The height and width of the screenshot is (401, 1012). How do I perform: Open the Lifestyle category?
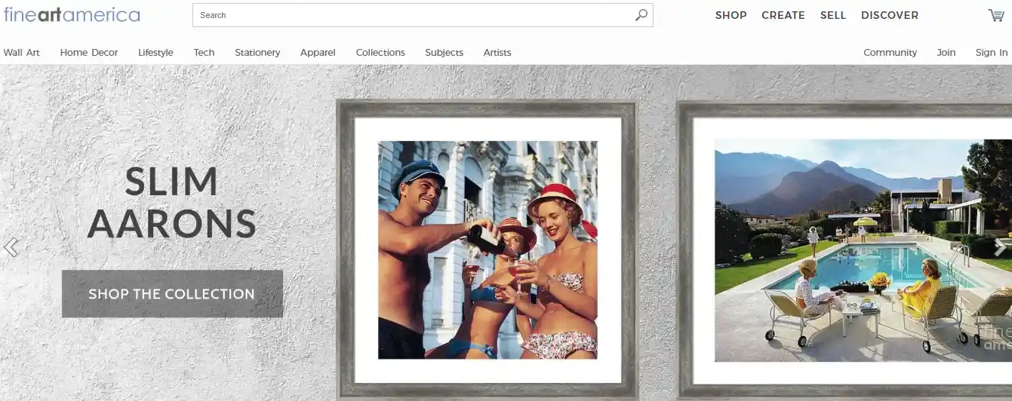[x=155, y=53]
